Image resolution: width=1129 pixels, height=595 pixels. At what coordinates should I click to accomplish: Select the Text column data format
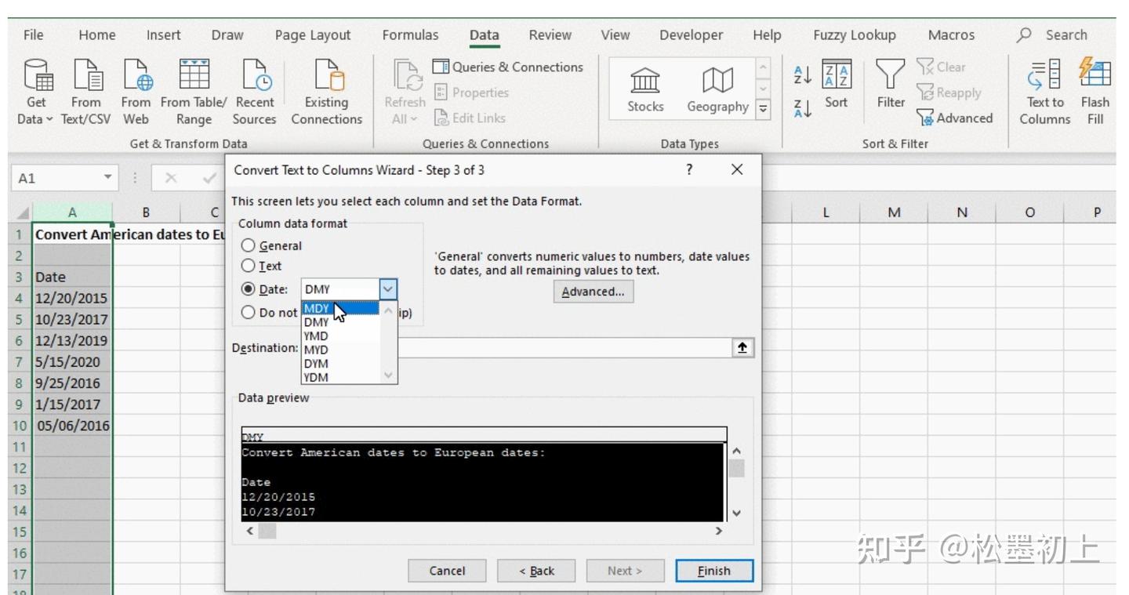249,266
